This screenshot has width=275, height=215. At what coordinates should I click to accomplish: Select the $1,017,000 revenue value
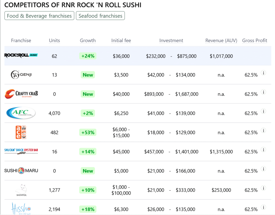point(221,56)
